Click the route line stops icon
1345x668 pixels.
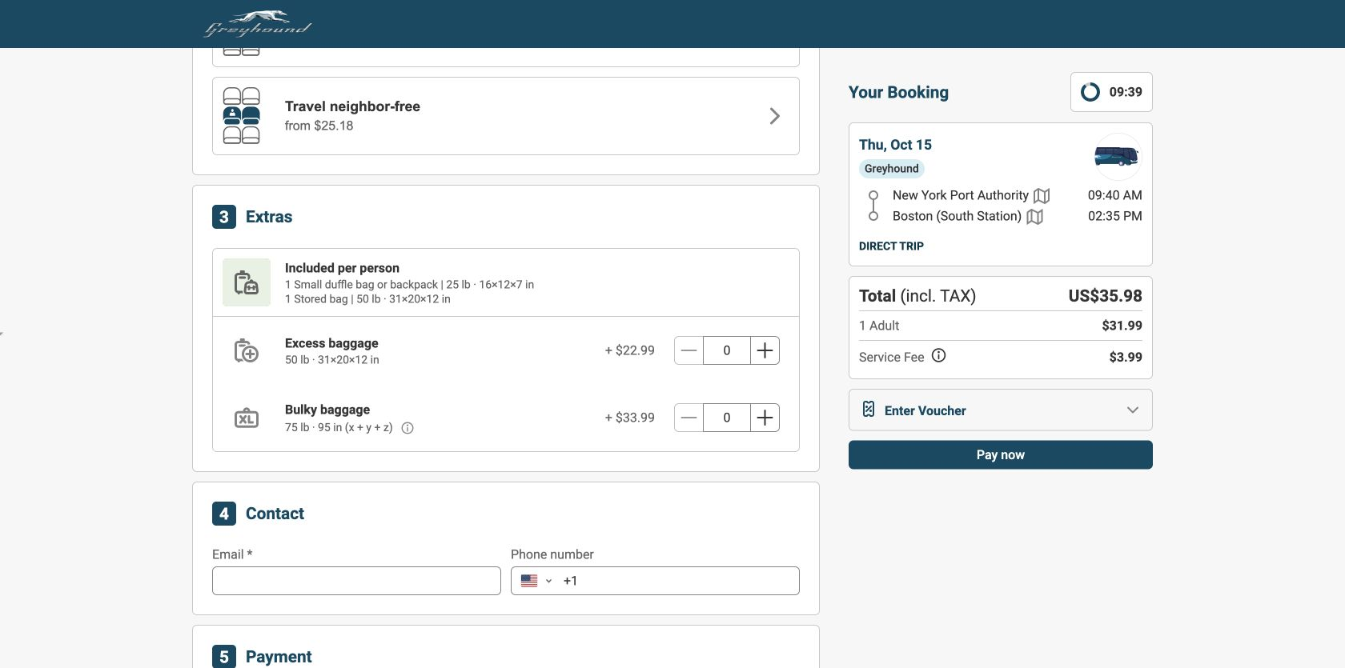pyautogui.click(x=873, y=206)
